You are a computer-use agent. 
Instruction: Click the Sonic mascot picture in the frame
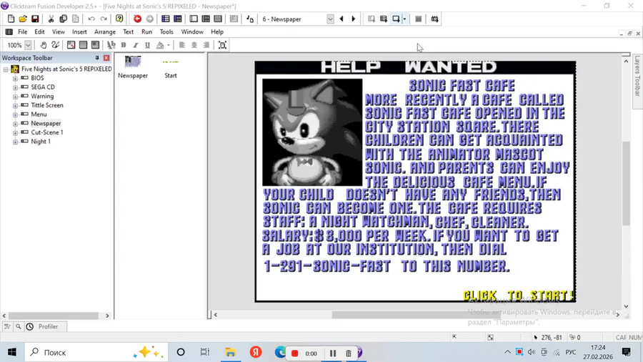coord(312,132)
